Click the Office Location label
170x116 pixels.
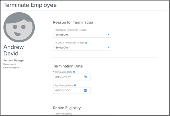pyautogui.click(x=11, y=68)
